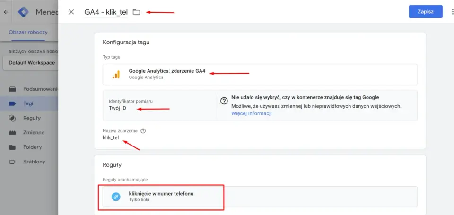Edit the tag name GA4 - klik_tel
The image size is (454, 215).
(106, 12)
